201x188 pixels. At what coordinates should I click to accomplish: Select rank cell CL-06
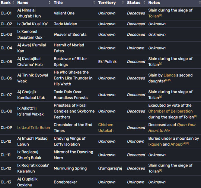tap(6, 78)
